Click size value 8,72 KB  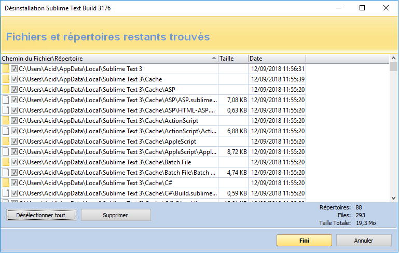[x=237, y=152]
